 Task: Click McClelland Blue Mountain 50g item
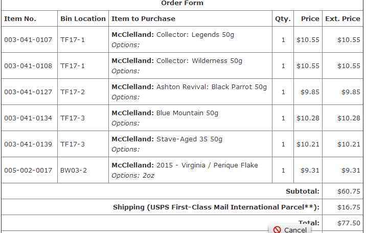(x=165, y=113)
